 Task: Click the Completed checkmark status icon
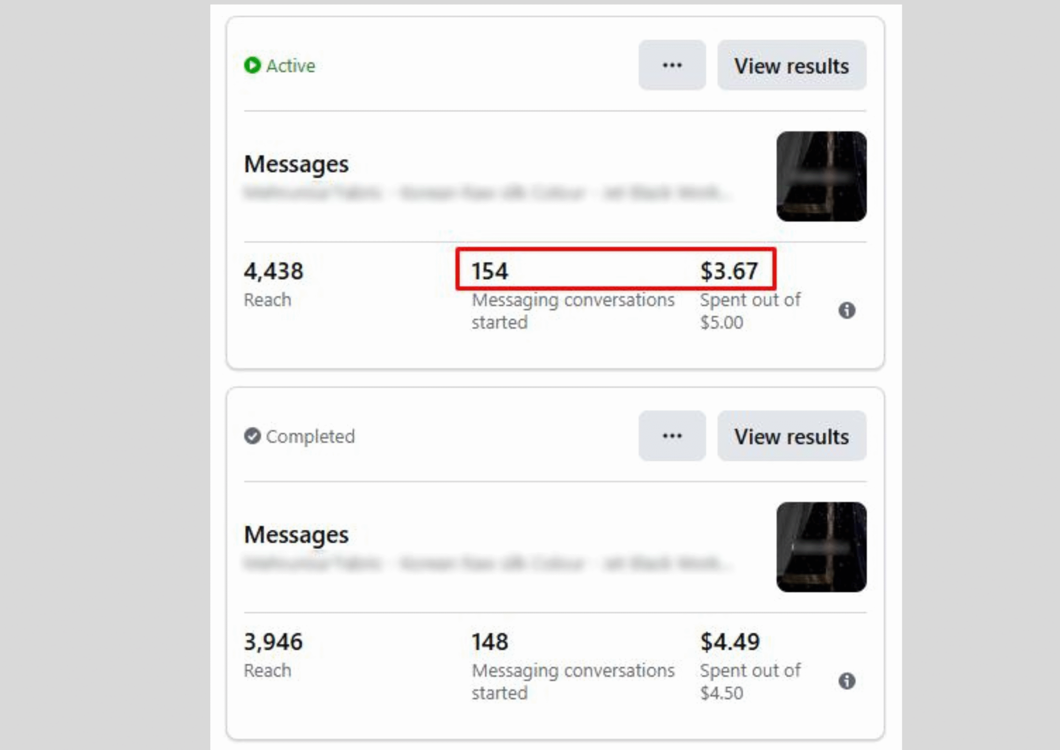point(252,436)
